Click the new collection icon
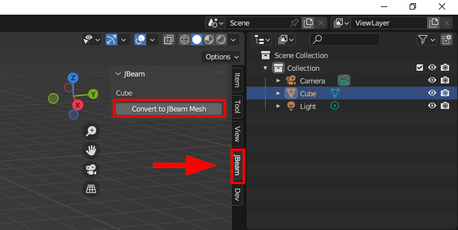The height and width of the screenshot is (230, 458). [x=447, y=40]
